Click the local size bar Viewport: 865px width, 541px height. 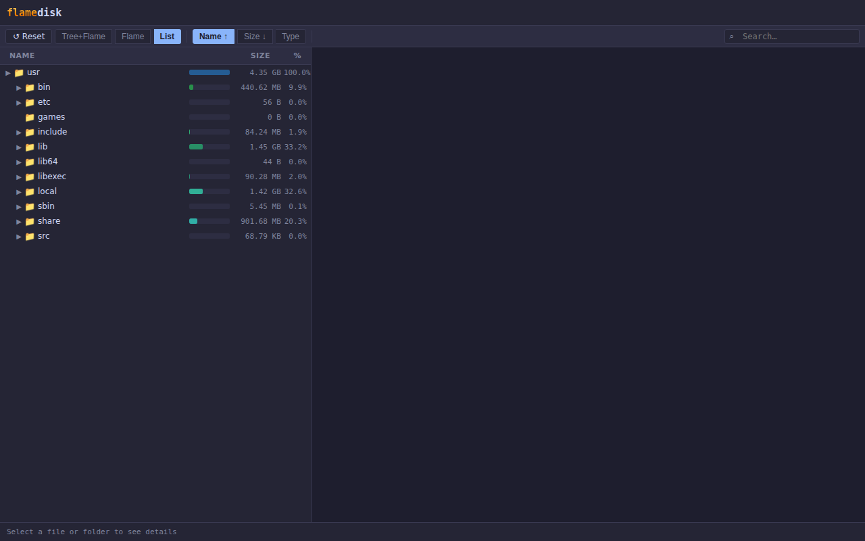(209, 191)
